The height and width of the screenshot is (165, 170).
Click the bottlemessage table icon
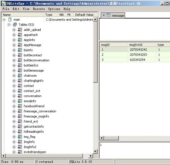click(20, 70)
